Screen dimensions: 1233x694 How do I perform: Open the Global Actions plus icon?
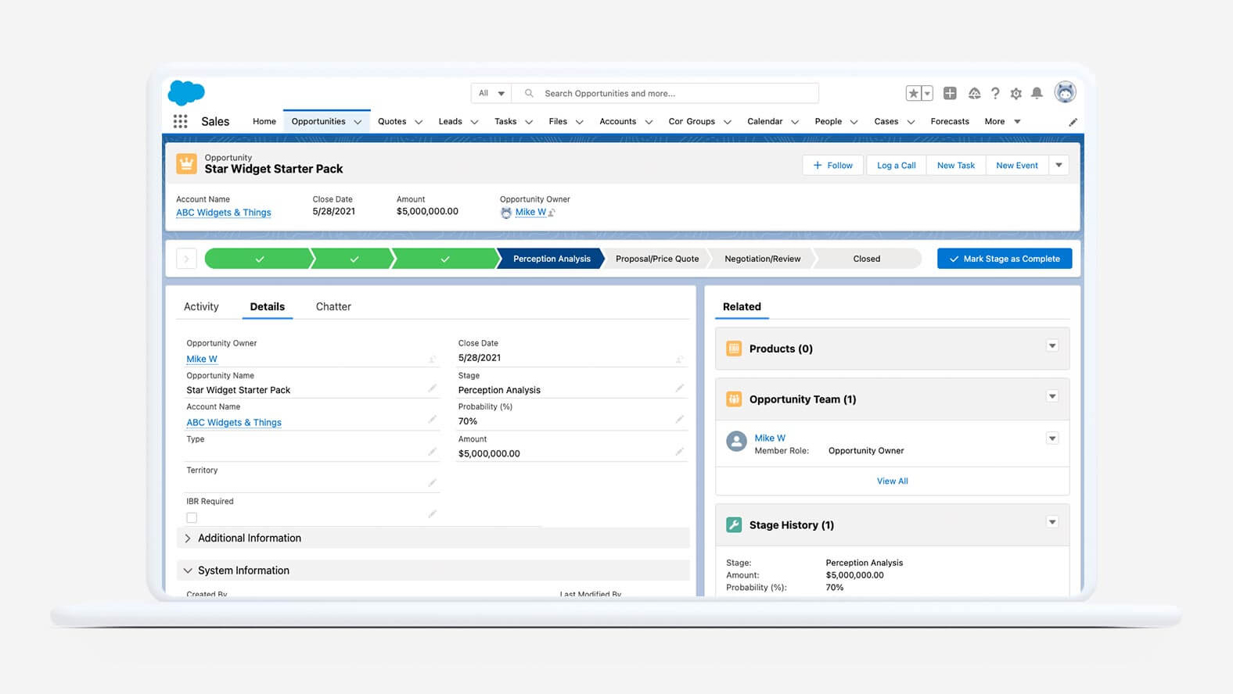point(950,93)
